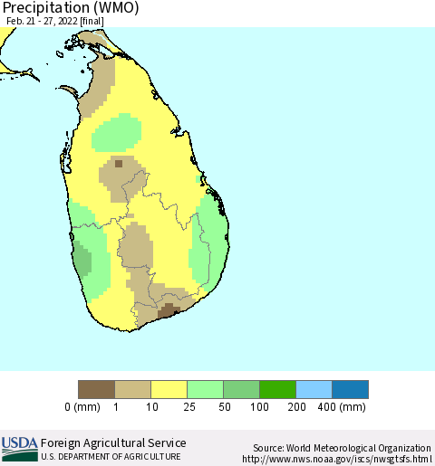Click the Feb. 21 - 27, 2022 date label
Screen dimensions: 435x466
click(55, 21)
